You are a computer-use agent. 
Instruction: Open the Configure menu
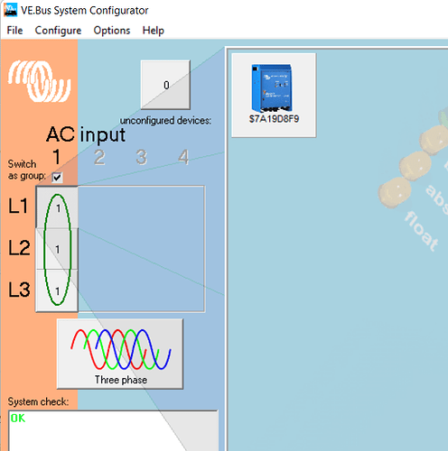tap(58, 31)
